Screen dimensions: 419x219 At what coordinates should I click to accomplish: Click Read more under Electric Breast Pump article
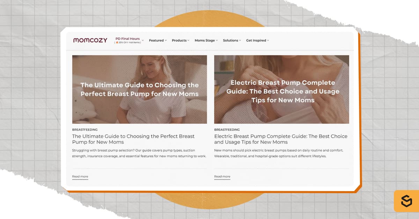pos(222,177)
